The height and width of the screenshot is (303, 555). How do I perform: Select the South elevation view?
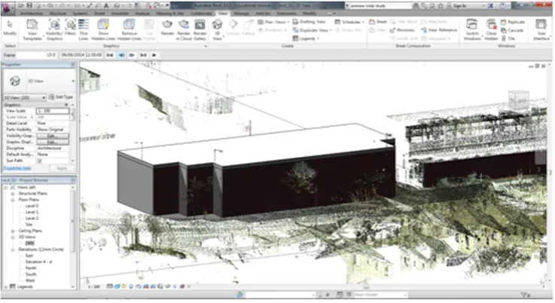(x=31, y=274)
